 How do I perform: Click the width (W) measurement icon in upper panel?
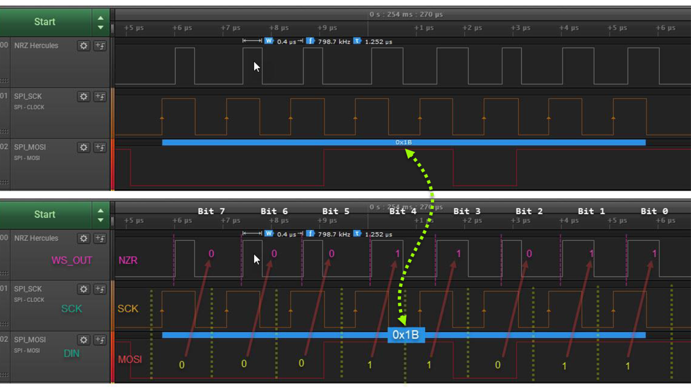tap(269, 41)
